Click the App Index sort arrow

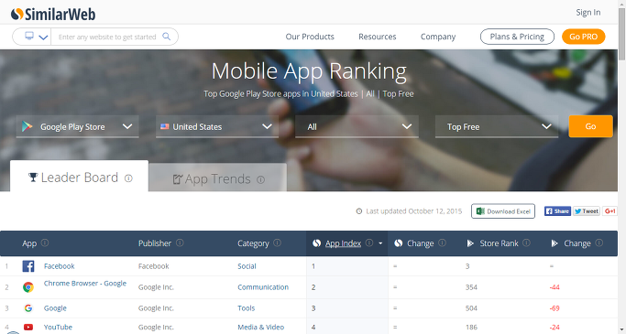[x=380, y=243]
